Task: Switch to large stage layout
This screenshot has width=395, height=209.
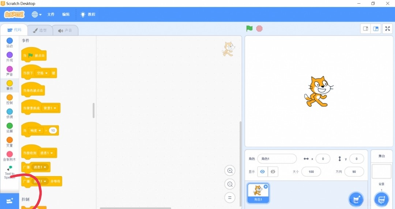Action: (x=376, y=29)
